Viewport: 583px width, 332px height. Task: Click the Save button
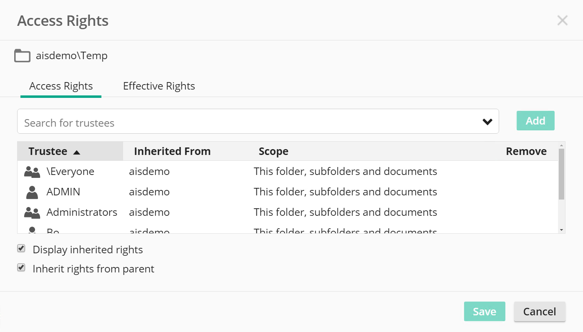point(485,312)
